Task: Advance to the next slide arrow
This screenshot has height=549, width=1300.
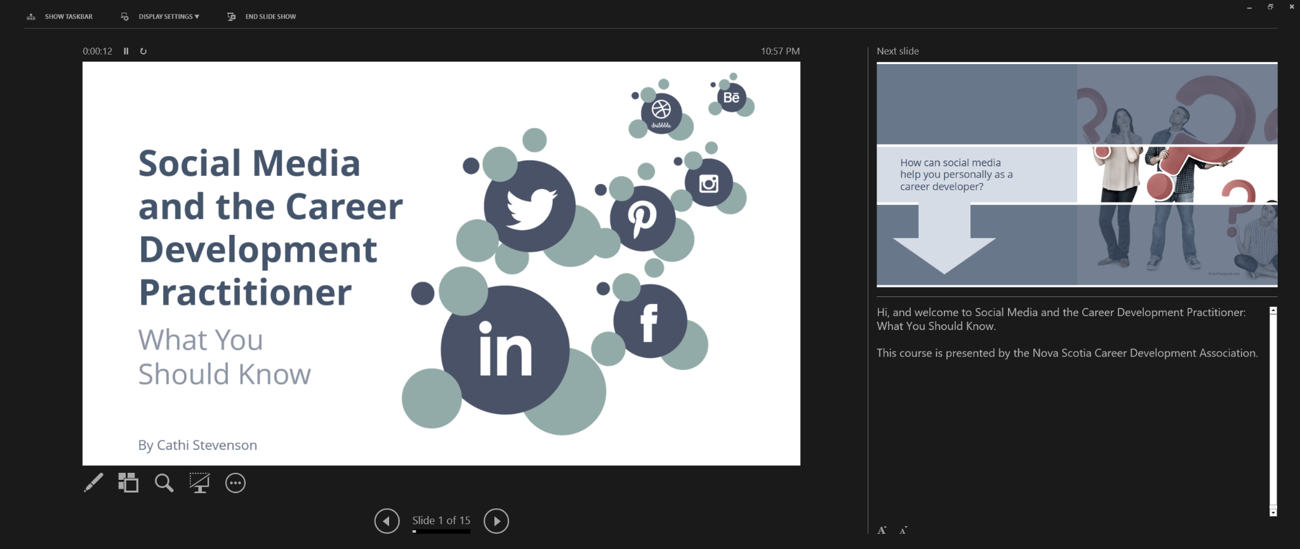Action: pos(496,521)
